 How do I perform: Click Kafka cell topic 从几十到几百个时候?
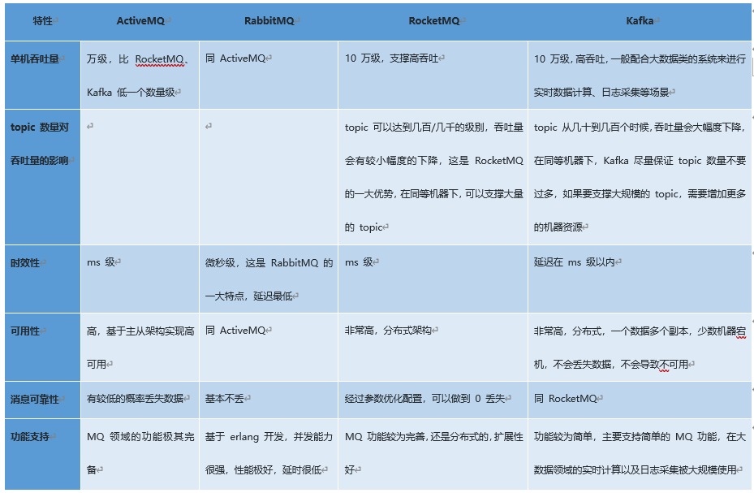tap(640, 177)
